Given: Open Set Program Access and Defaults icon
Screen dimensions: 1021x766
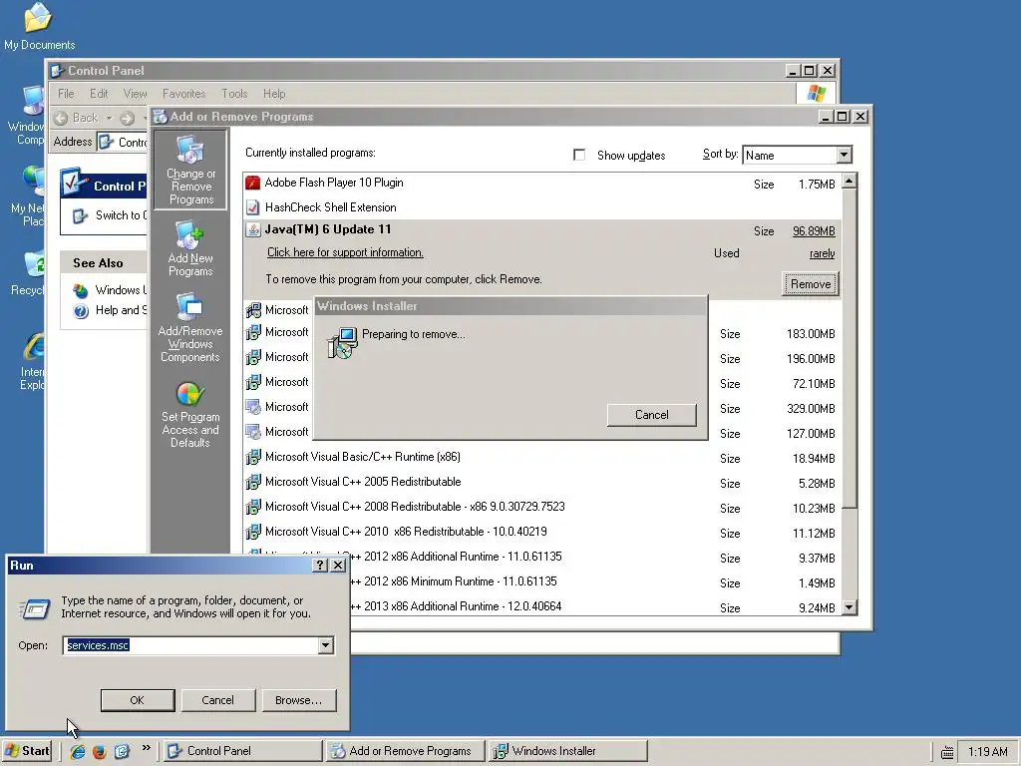Looking at the screenshot, I should tap(190, 415).
